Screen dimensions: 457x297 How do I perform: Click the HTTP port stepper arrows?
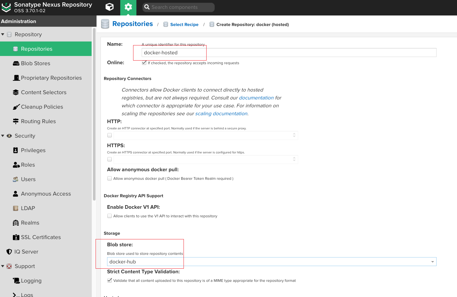(294, 135)
